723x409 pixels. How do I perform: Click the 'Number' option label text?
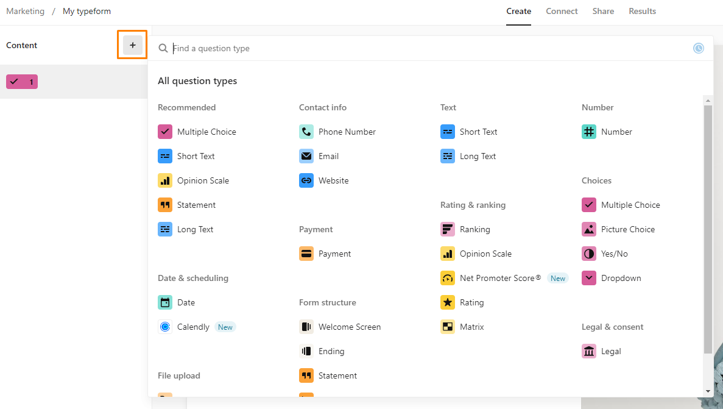616,132
